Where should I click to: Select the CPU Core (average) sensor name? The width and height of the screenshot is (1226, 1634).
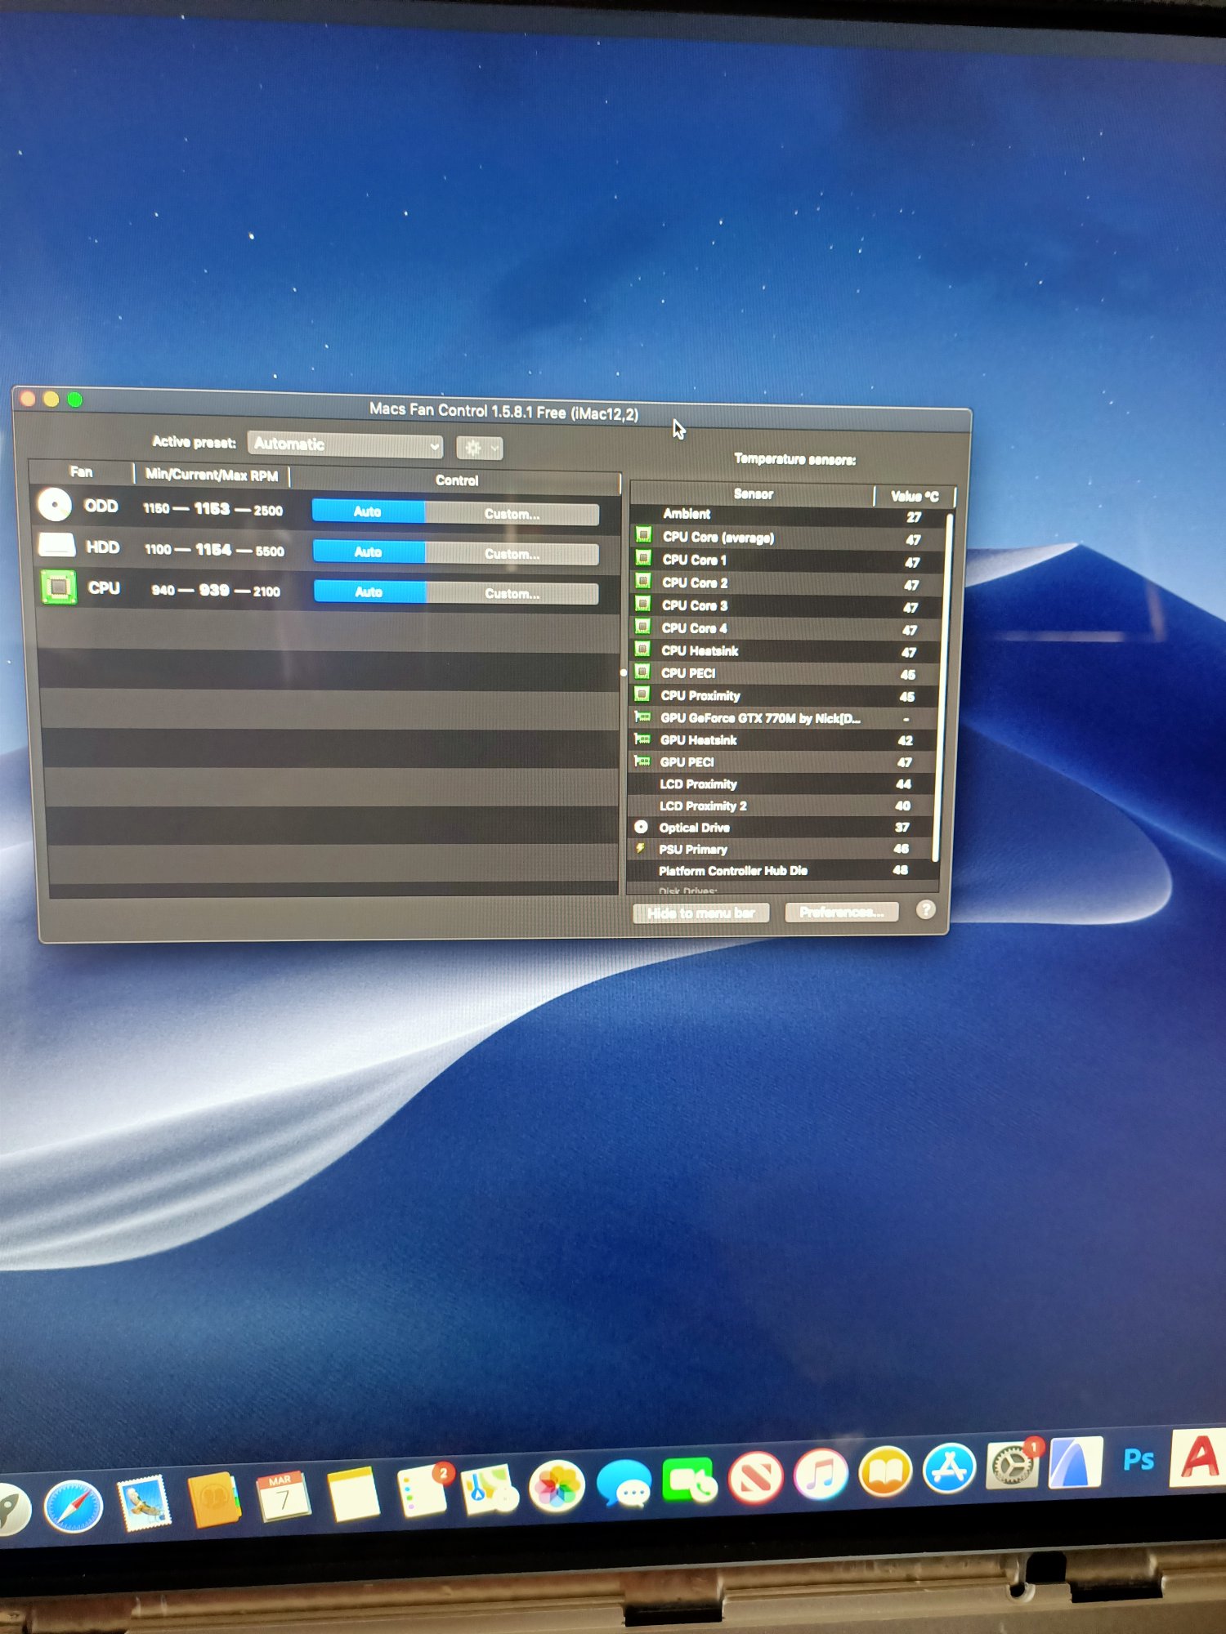[x=718, y=538]
